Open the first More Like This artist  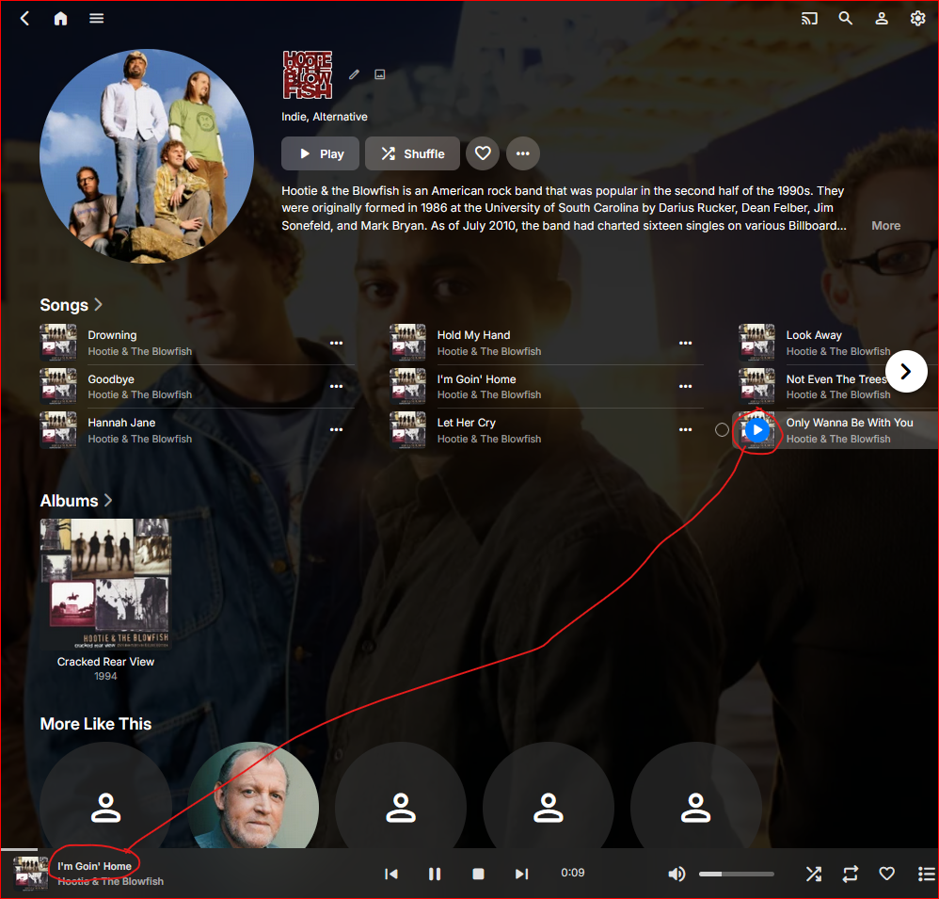point(105,797)
